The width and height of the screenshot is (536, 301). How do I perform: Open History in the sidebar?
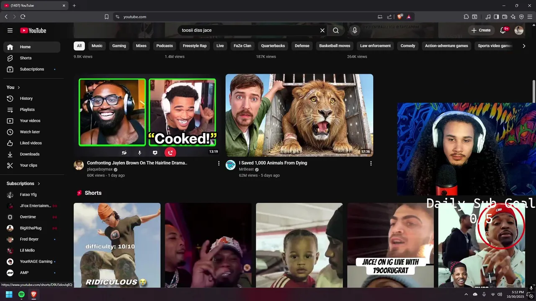tap(32, 98)
